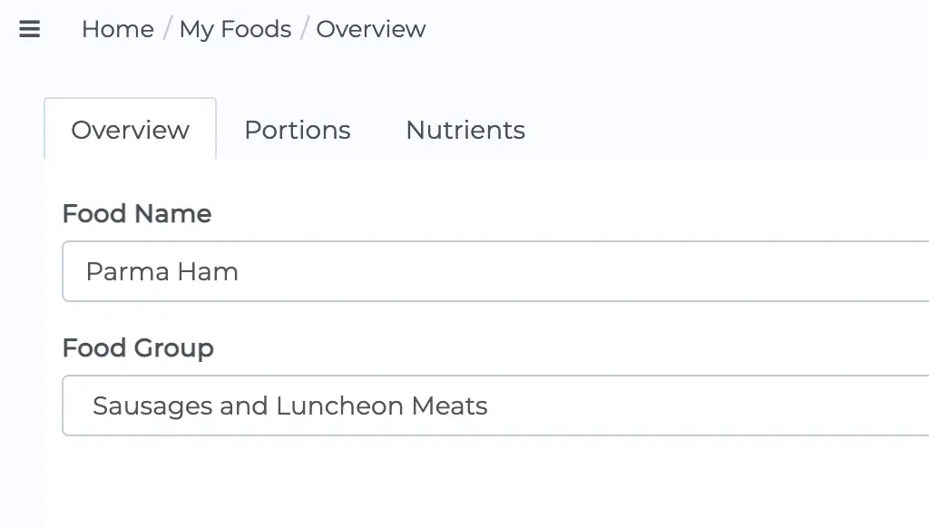Click empty tab strip right of Nutrients
The height and width of the screenshot is (528, 929).
[x=726, y=130]
